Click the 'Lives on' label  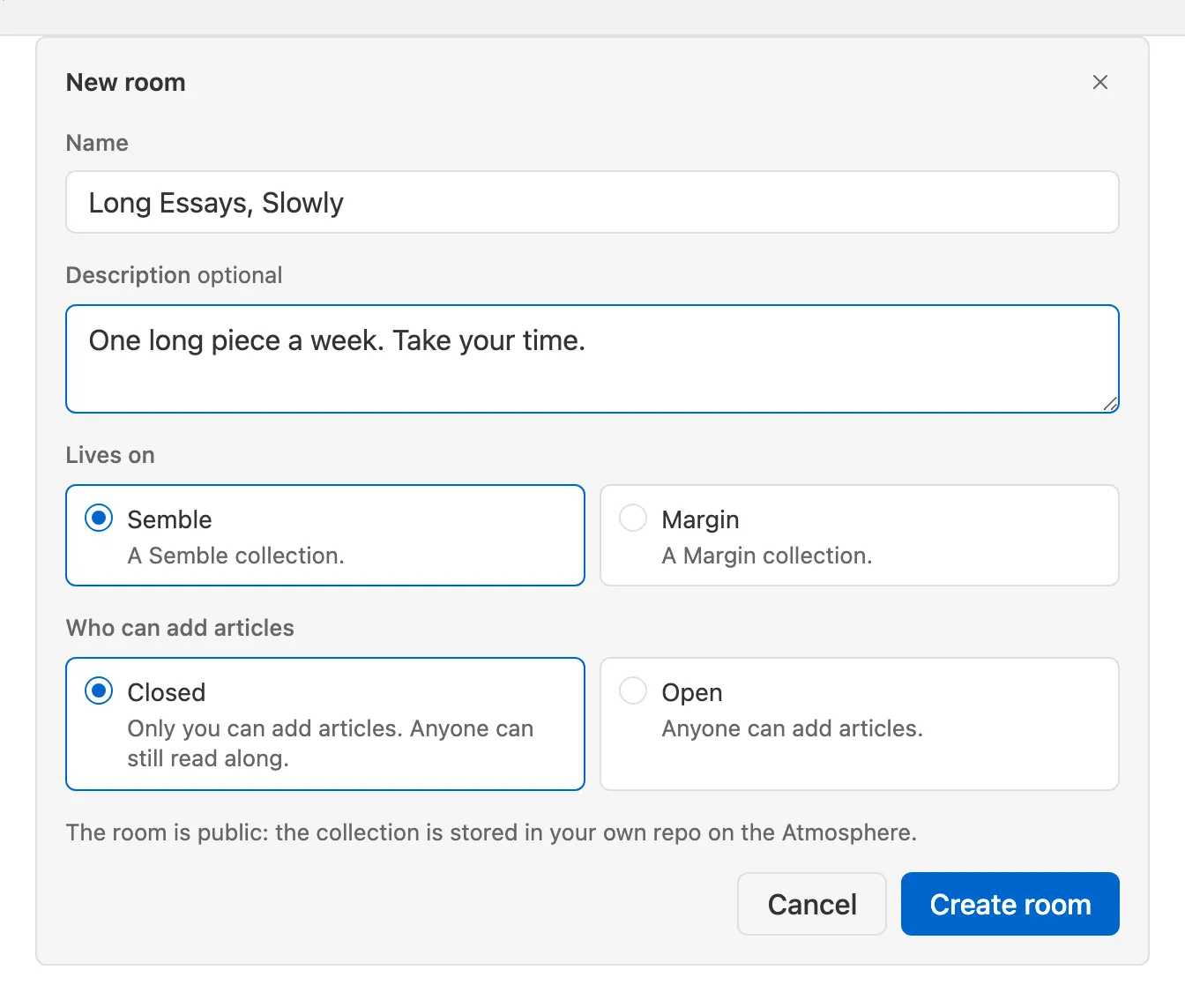(110, 455)
